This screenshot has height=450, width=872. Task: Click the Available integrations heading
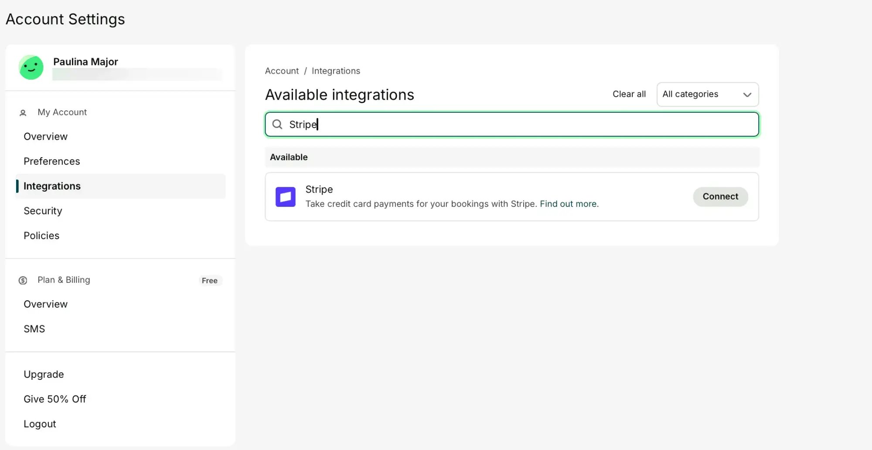click(340, 95)
